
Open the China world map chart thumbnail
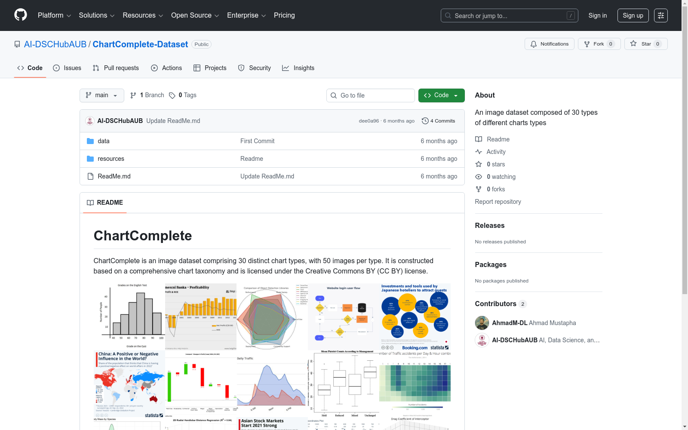click(x=129, y=384)
